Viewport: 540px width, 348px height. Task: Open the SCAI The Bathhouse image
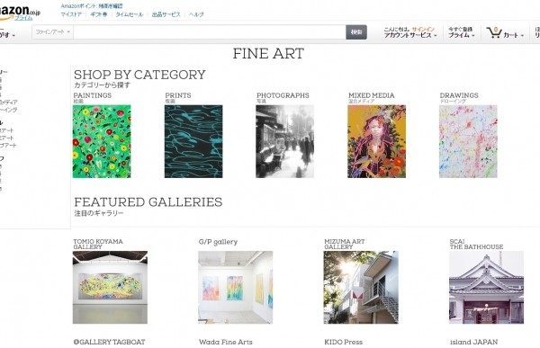[x=486, y=288]
